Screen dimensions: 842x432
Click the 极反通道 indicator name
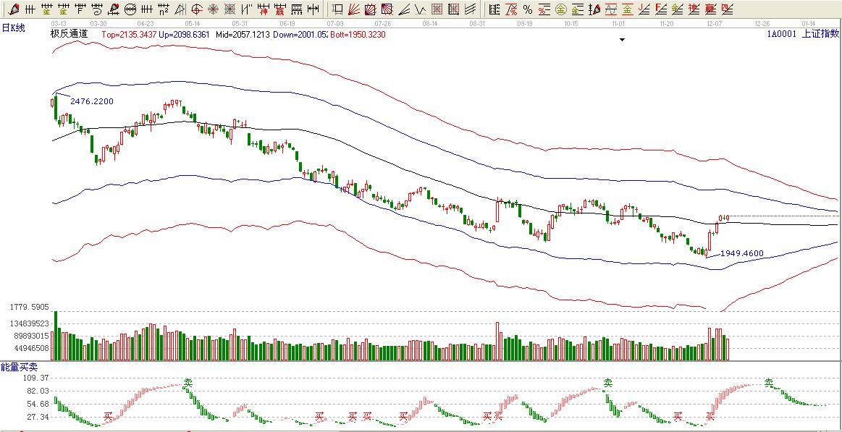pyautogui.click(x=69, y=34)
